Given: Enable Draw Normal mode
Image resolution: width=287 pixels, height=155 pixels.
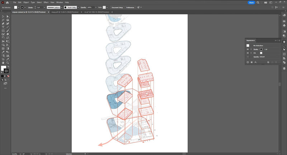Looking at the screenshot, I should tap(3, 80).
